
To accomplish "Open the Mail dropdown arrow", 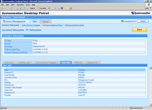I will [56, 8].
